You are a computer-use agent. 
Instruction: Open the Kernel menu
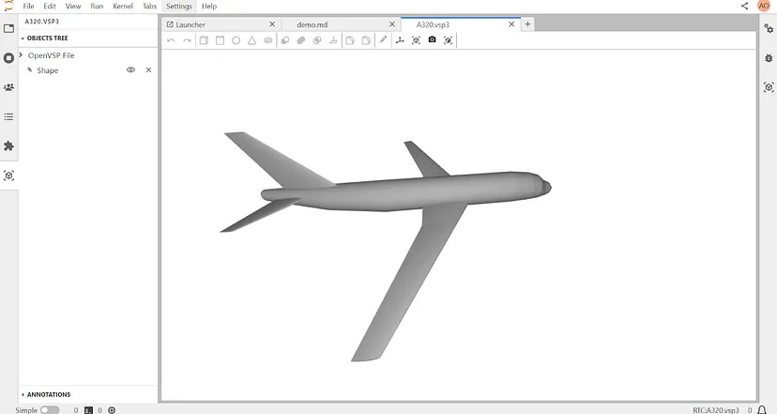(x=122, y=7)
